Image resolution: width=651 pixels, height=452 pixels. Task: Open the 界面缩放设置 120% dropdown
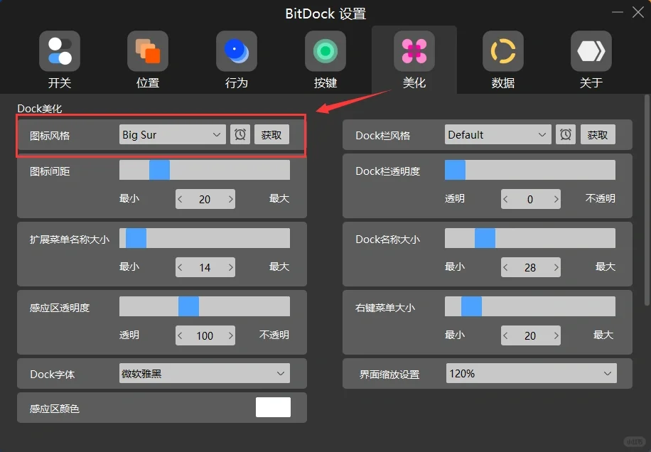531,374
